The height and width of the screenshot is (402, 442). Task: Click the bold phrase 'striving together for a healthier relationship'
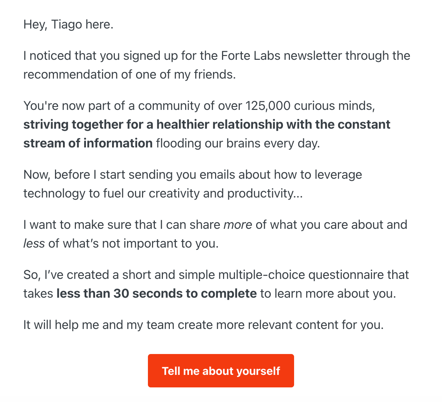153,124
